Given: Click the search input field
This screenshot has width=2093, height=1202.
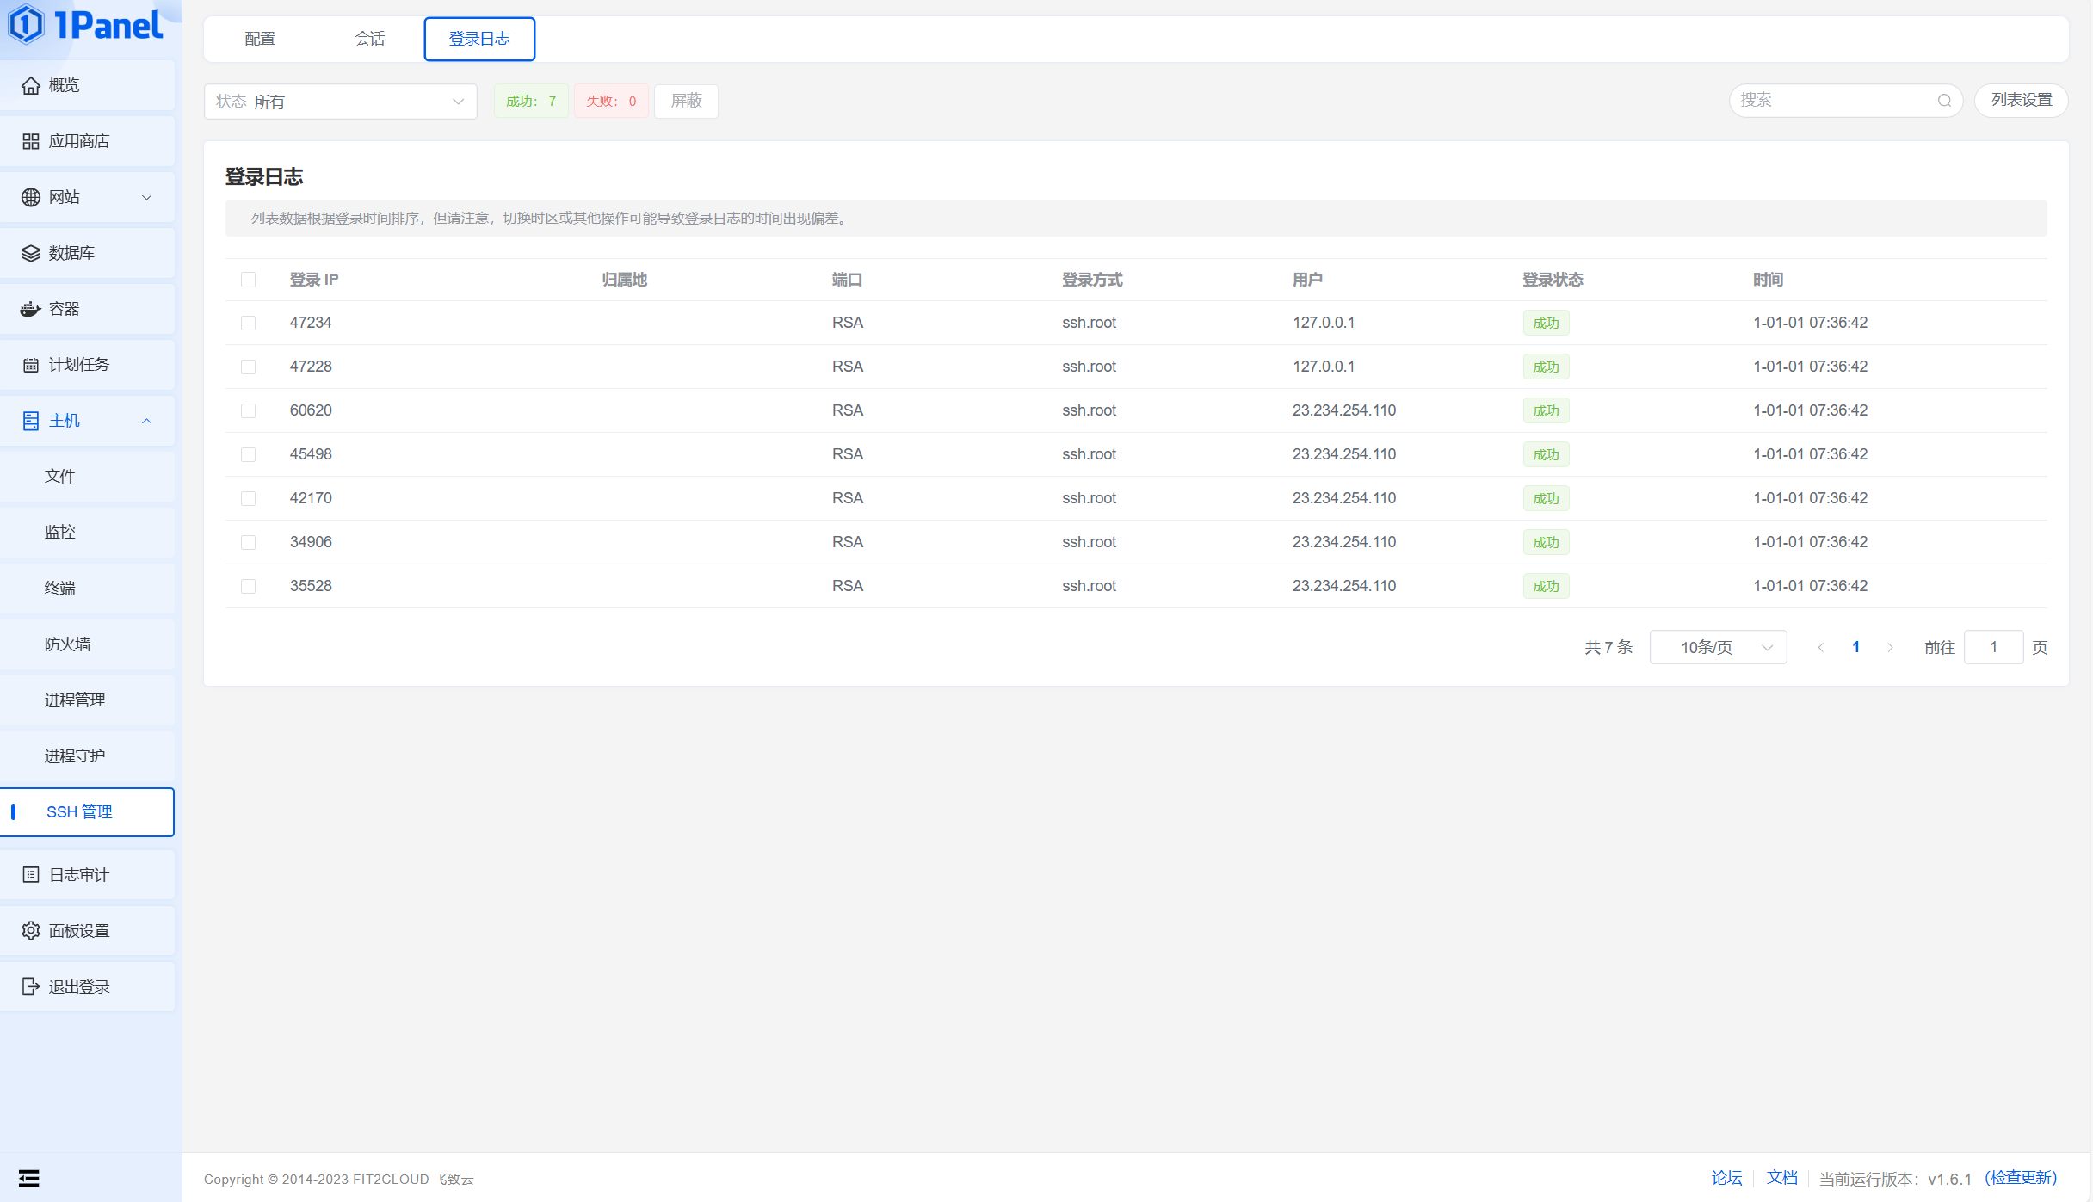Looking at the screenshot, I should pyautogui.click(x=1833, y=100).
